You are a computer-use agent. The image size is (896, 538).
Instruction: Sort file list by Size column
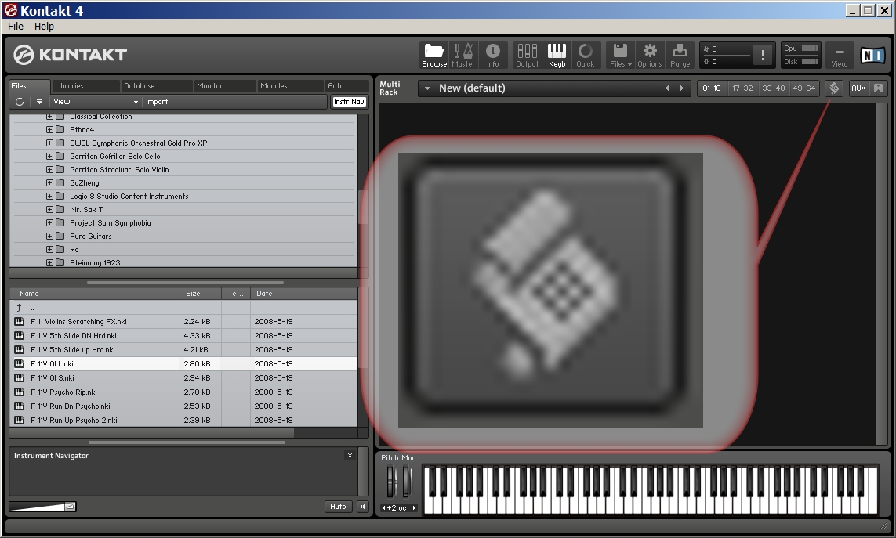(201, 293)
